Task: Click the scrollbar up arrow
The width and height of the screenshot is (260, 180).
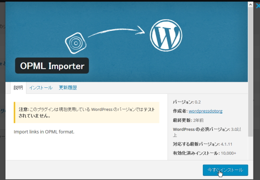Action: [x=250, y=5]
